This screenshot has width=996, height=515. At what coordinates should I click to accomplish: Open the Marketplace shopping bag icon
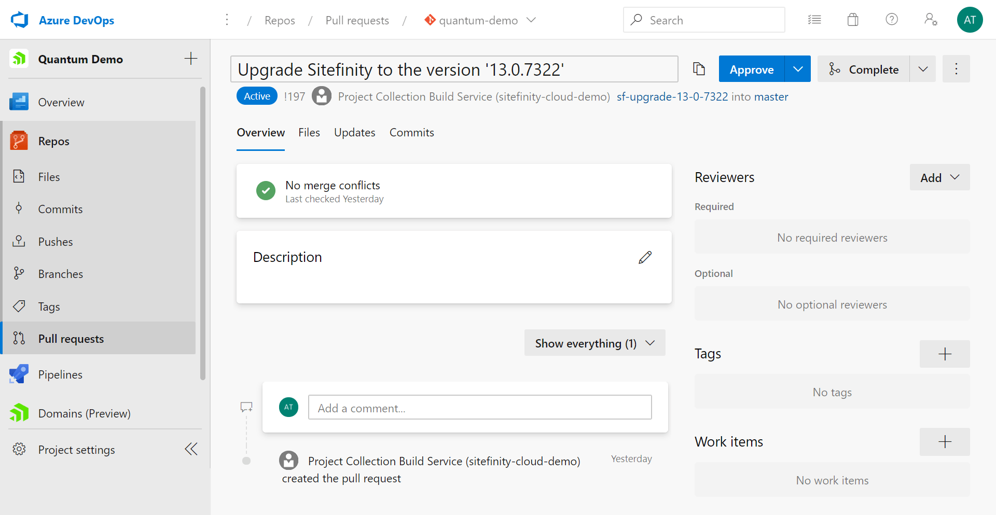tap(853, 20)
